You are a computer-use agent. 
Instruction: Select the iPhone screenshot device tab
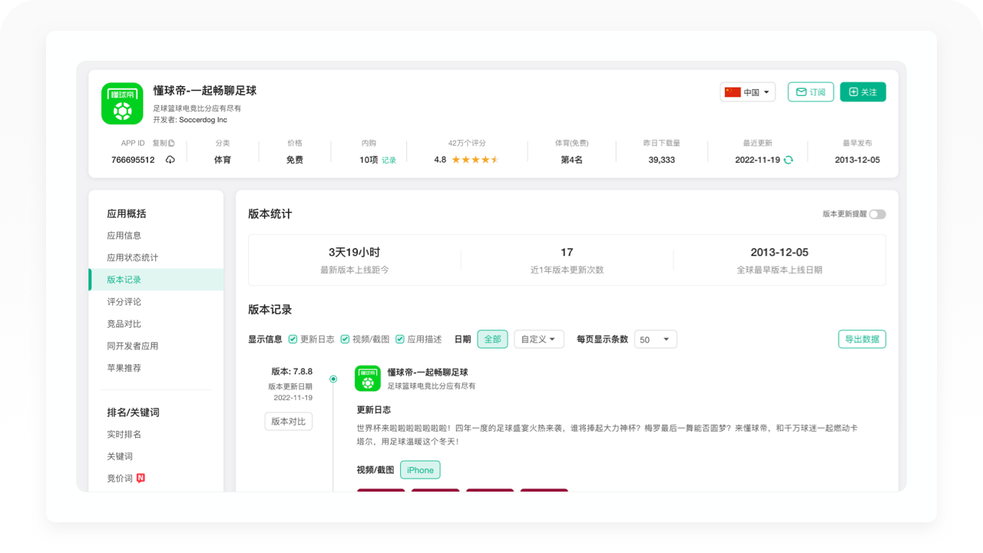420,470
